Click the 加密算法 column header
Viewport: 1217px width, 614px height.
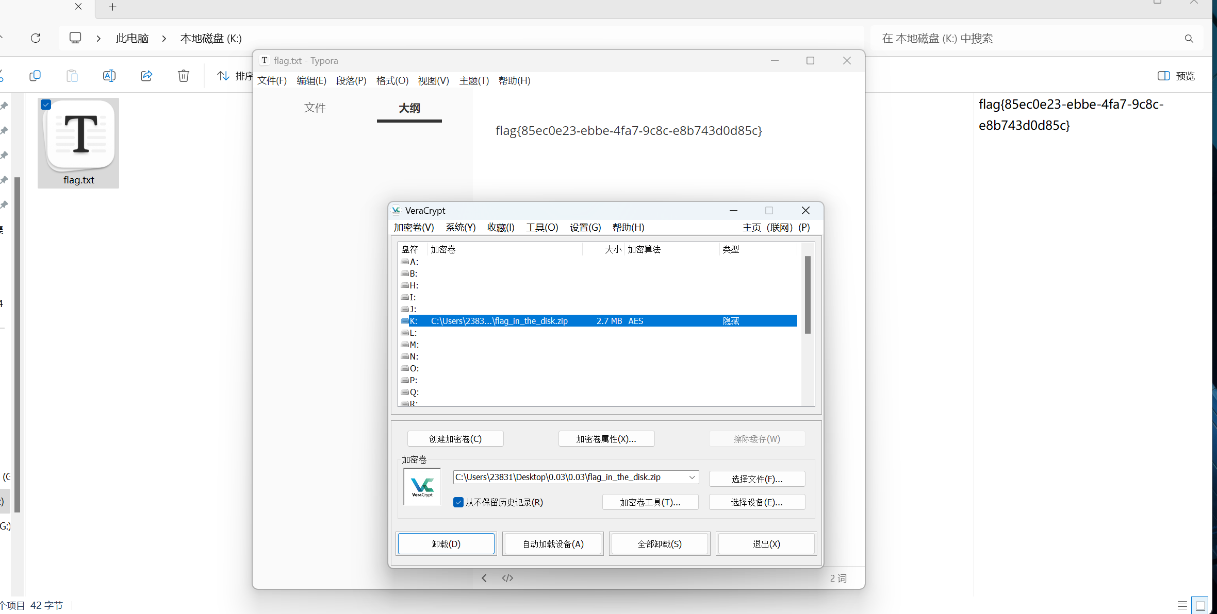[x=672, y=249]
